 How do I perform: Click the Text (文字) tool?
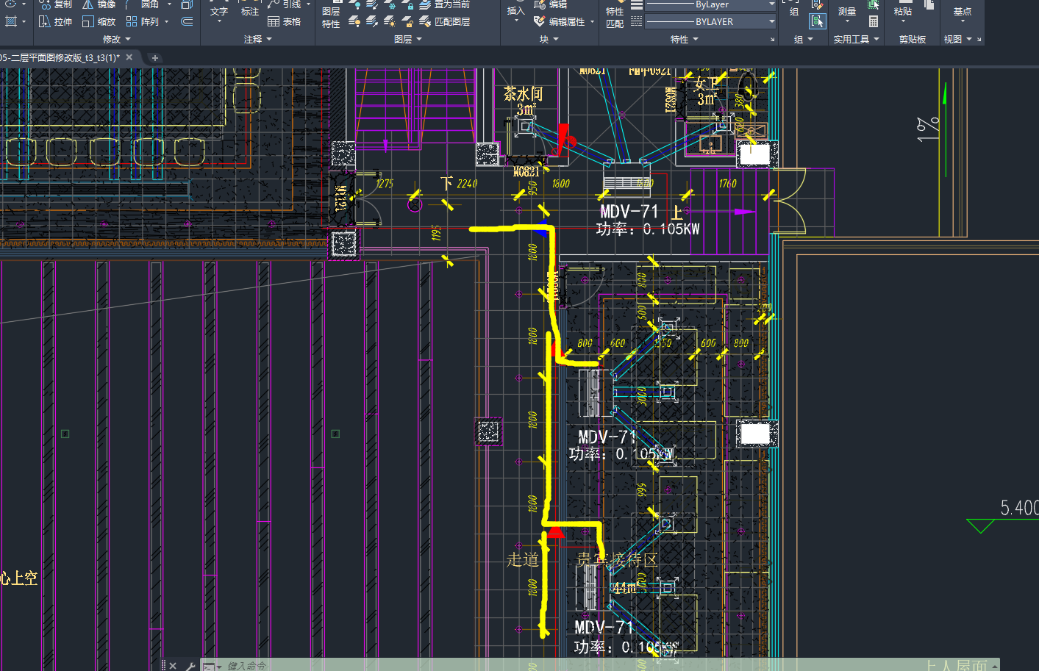pos(219,10)
